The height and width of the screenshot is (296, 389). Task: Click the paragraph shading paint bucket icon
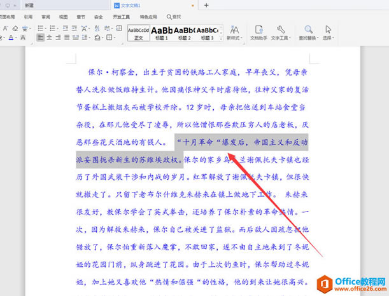[x=97, y=37]
